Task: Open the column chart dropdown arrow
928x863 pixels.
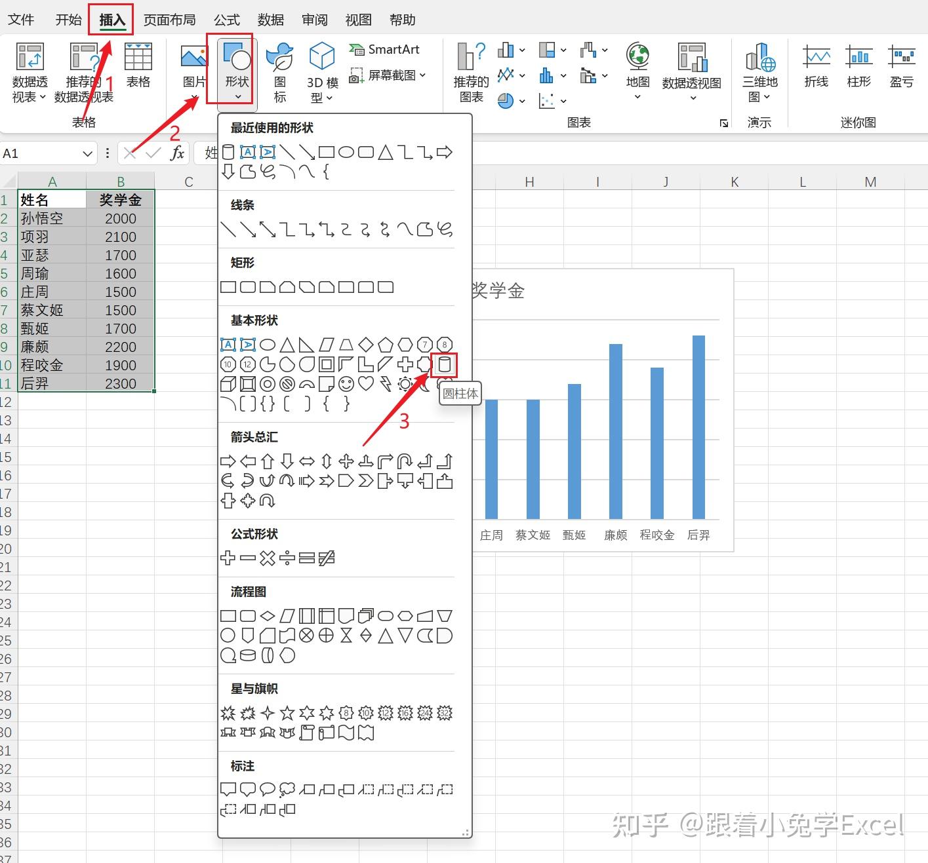Action: [521, 49]
